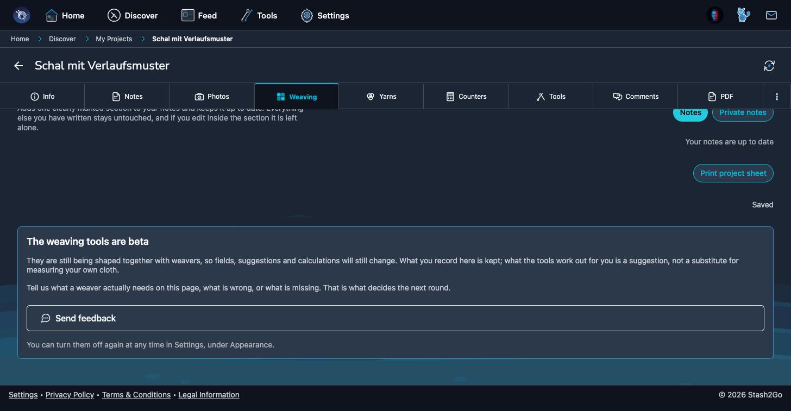Click the Stash2Go logo icon

click(x=22, y=15)
